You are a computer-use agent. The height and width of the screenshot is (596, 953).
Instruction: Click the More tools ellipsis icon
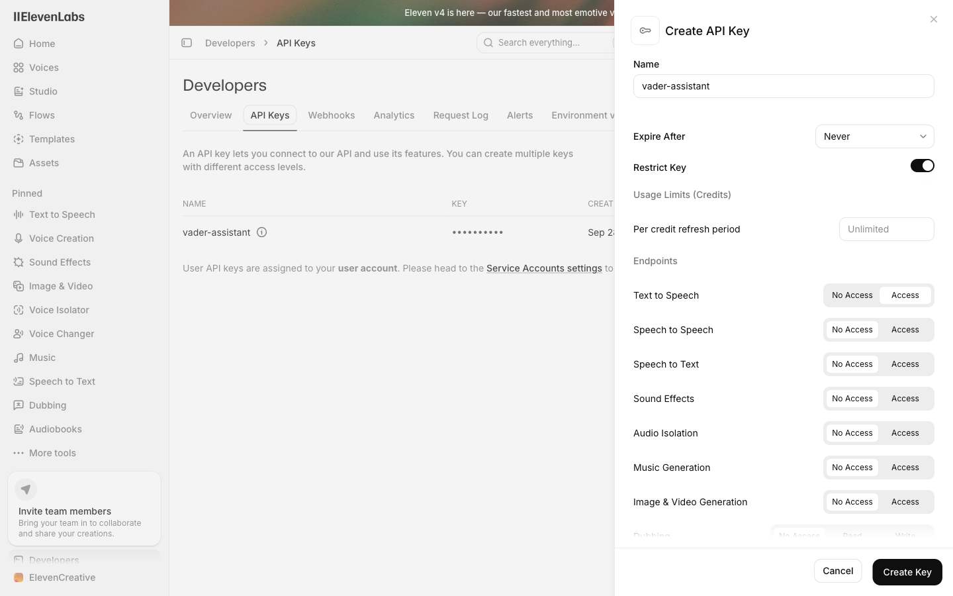pyautogui.click(x=19, y=453)
